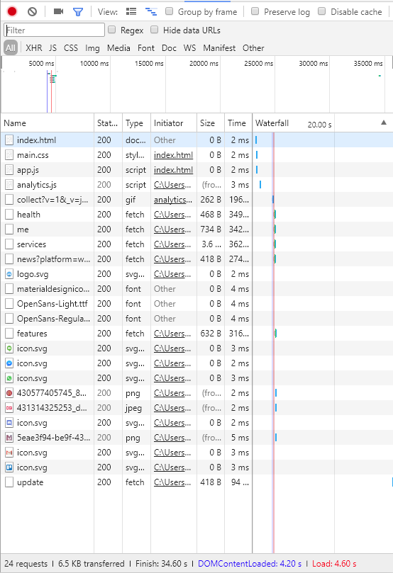
Task: Filter requests by JS
Action: [52, 48]
